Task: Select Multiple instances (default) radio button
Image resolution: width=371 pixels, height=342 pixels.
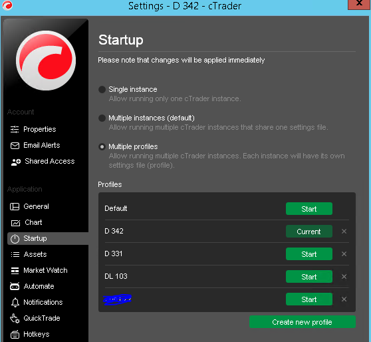Action: 102,118
